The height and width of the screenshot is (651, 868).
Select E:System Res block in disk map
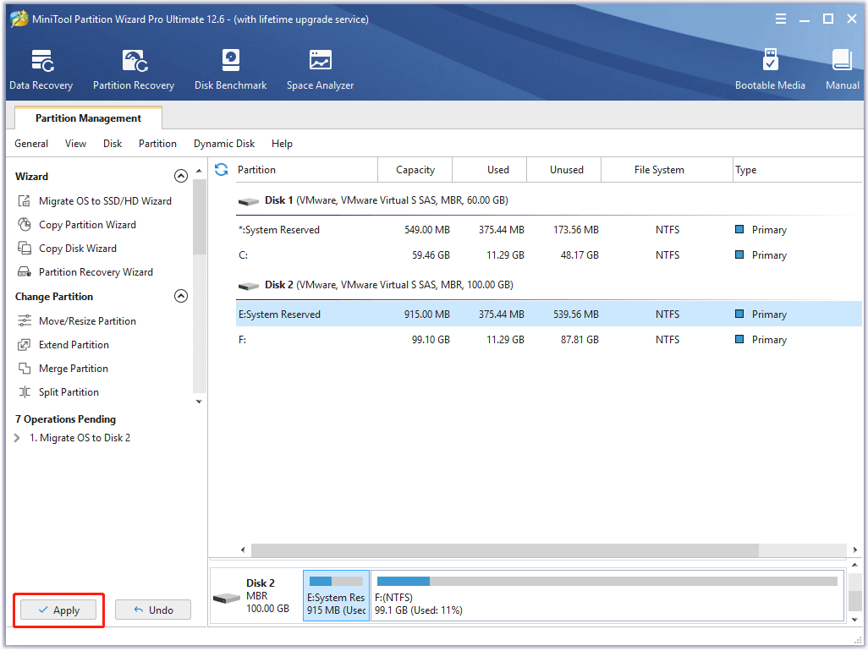point(336,596)
